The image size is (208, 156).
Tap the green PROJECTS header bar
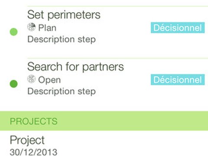click(104, 121)
